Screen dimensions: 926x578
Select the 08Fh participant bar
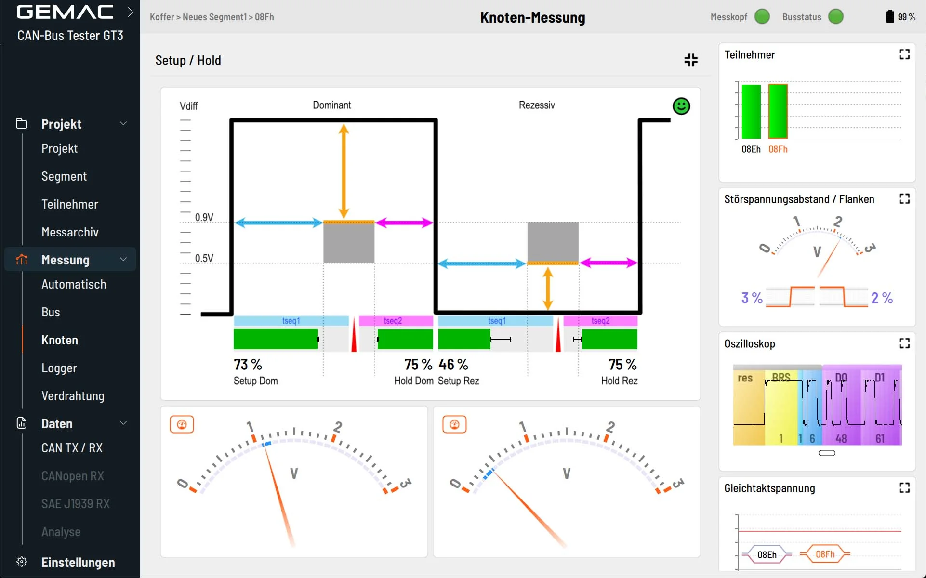click(x=778, y=111)
